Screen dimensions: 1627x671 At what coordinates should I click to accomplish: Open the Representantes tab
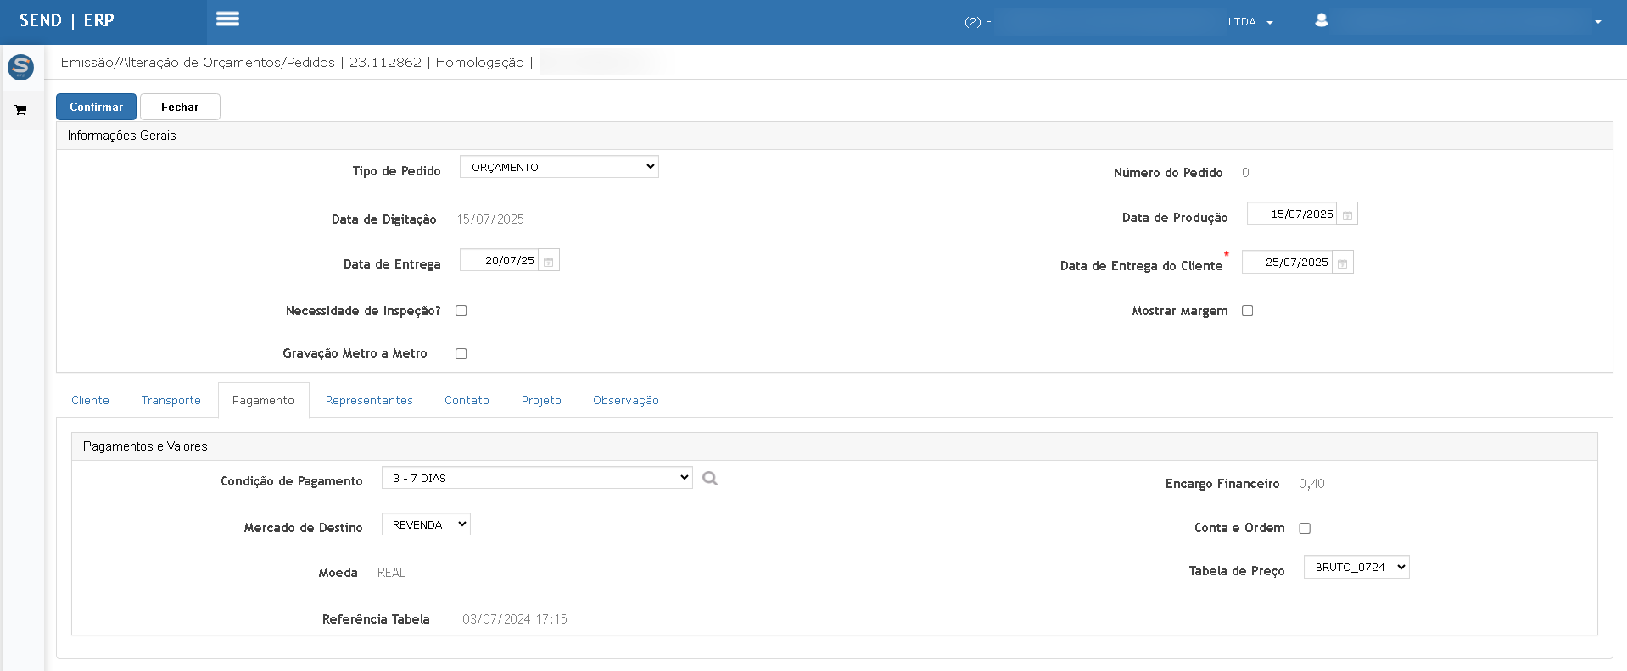[369, 401]
